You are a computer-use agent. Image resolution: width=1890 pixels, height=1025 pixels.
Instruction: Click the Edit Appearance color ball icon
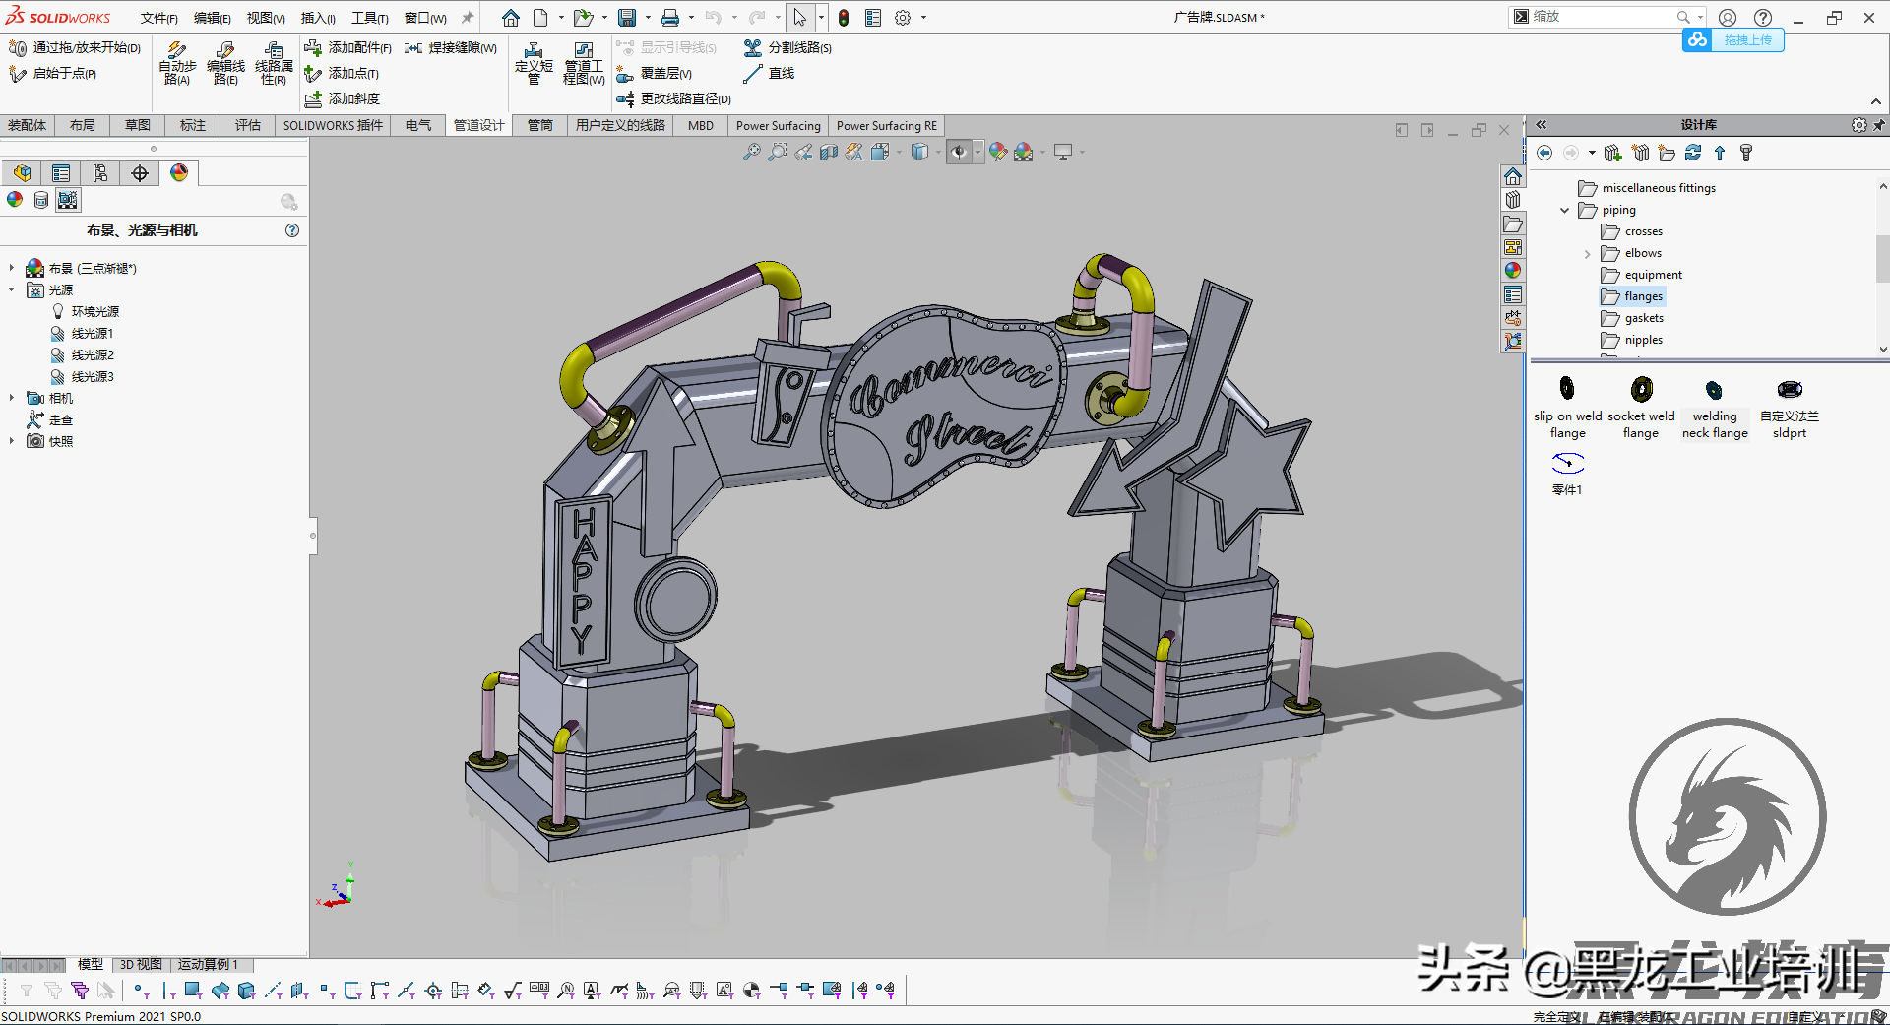point(997,153)
